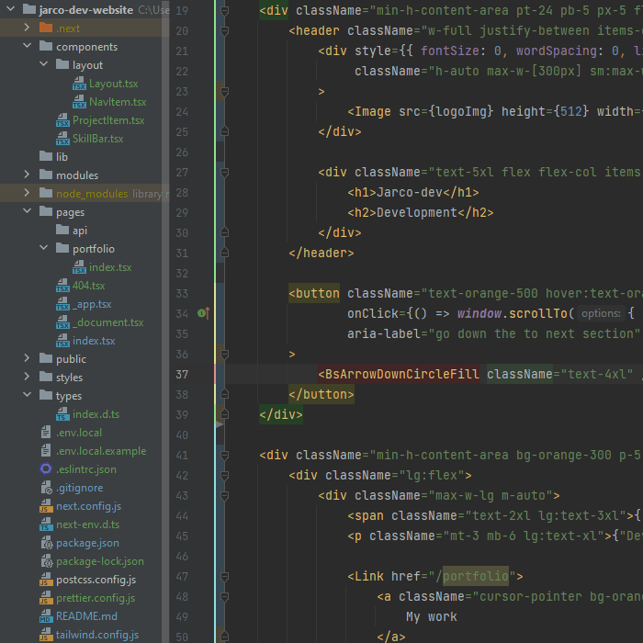This screenshot has width=643, height=643.
Task: Fold the Link element at line 47
Action: point(225,577)
